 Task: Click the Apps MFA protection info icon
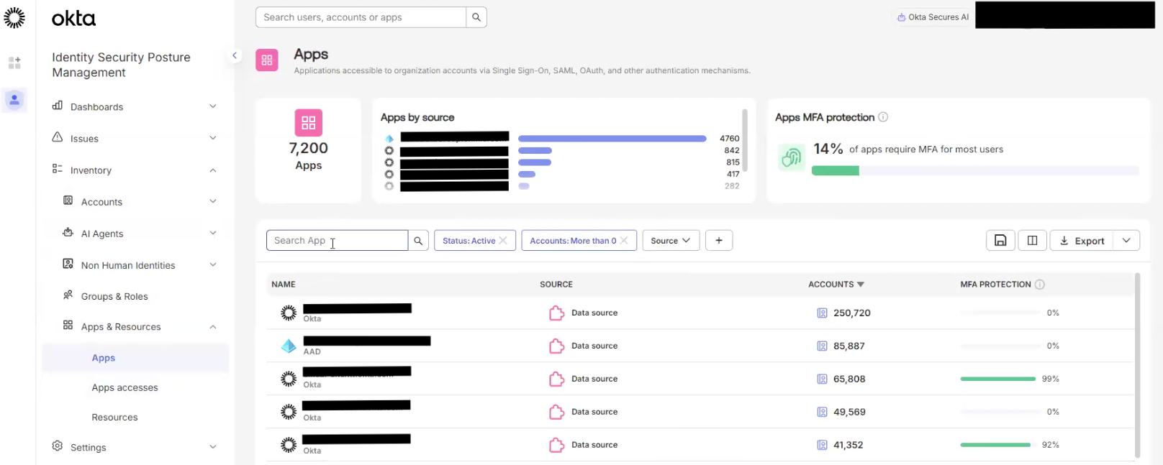tap(883, 117)
